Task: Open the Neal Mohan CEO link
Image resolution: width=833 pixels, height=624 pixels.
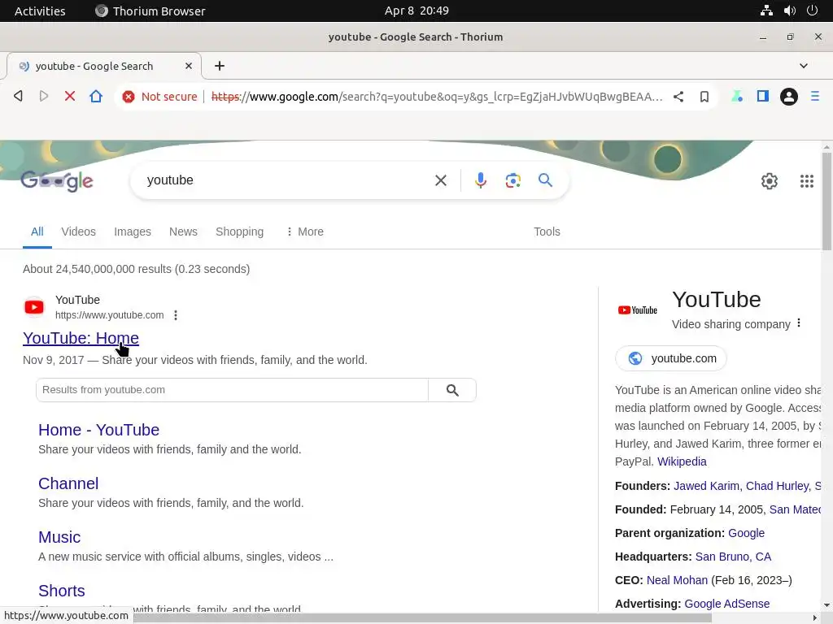Action: coord(677,580)
